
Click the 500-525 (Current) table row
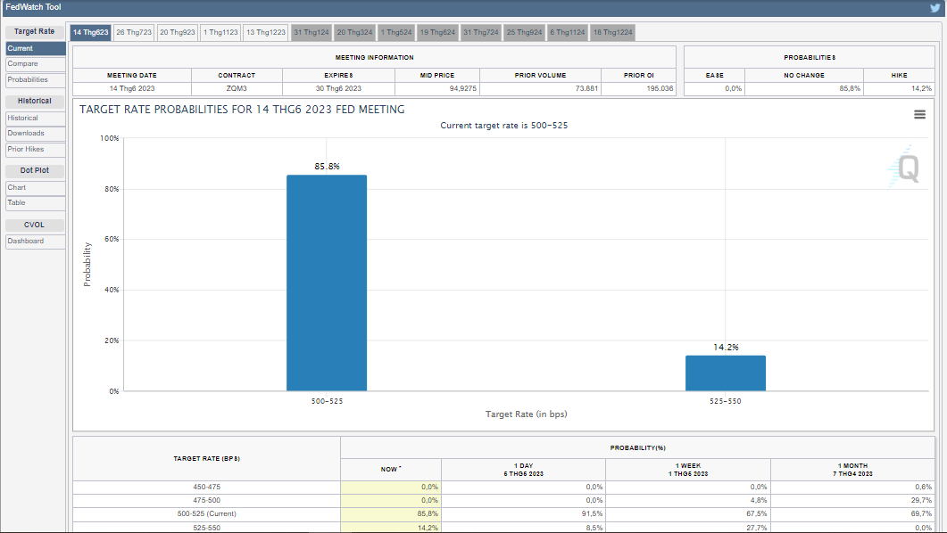click(x=503, y=514)
